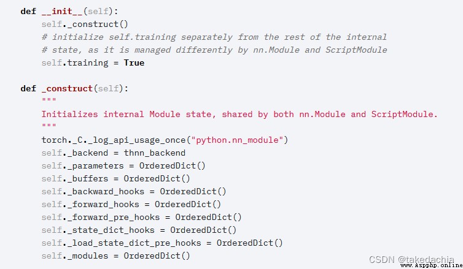Viewport: 463px width, 269px height.
Task: Click the self._parameters assignment line
Action: click(123, 166)
